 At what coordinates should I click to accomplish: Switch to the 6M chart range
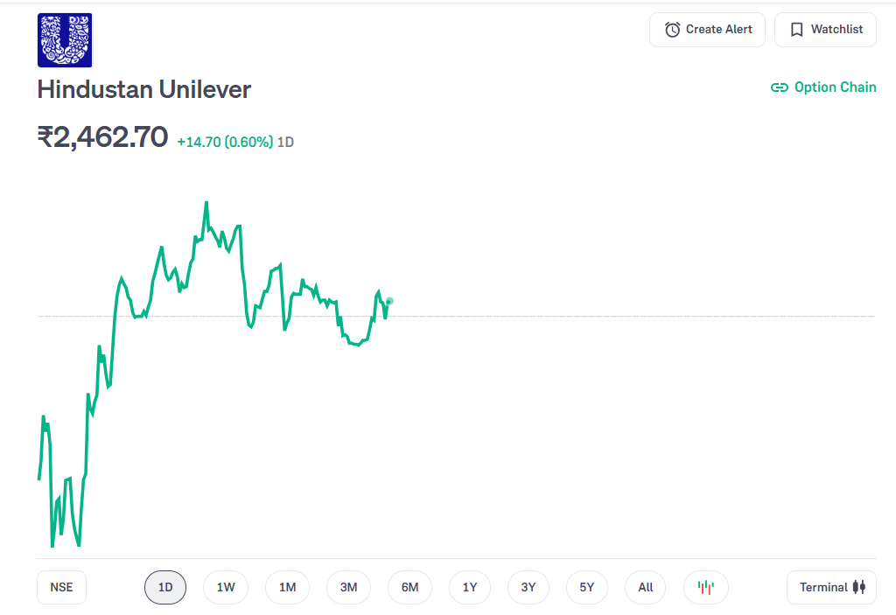409,587
